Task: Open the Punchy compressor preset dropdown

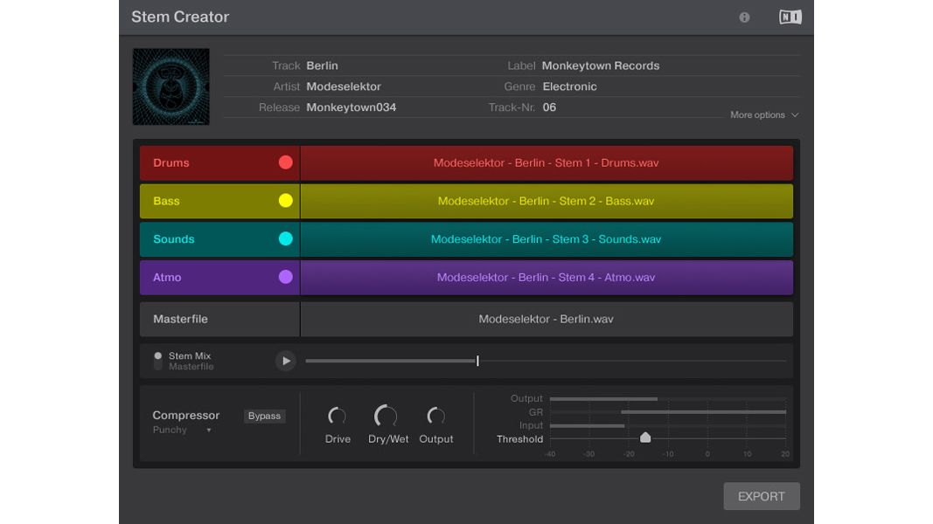Action: coord(184,430)
